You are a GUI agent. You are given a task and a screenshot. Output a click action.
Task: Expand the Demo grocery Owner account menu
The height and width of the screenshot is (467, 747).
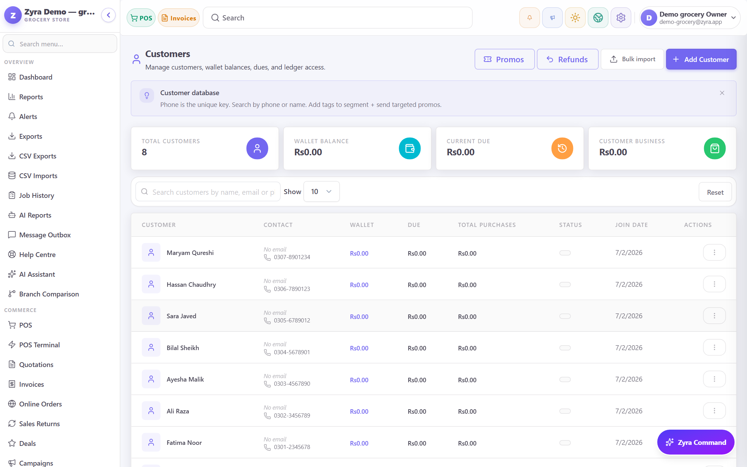(690, 18)
